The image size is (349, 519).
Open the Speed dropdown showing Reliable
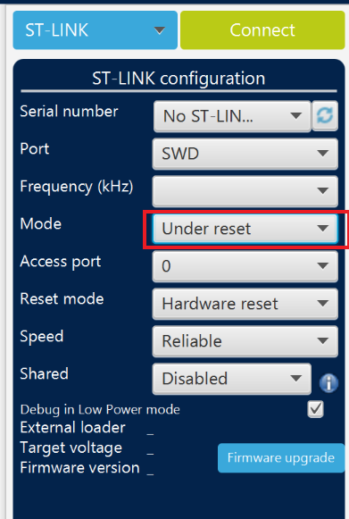click(245, 341)
